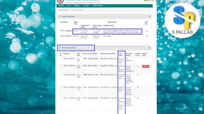The height and width of the screenshot is (114, 204).
Task: Click the Online Claim Status panel title
Action: point(68,16)
